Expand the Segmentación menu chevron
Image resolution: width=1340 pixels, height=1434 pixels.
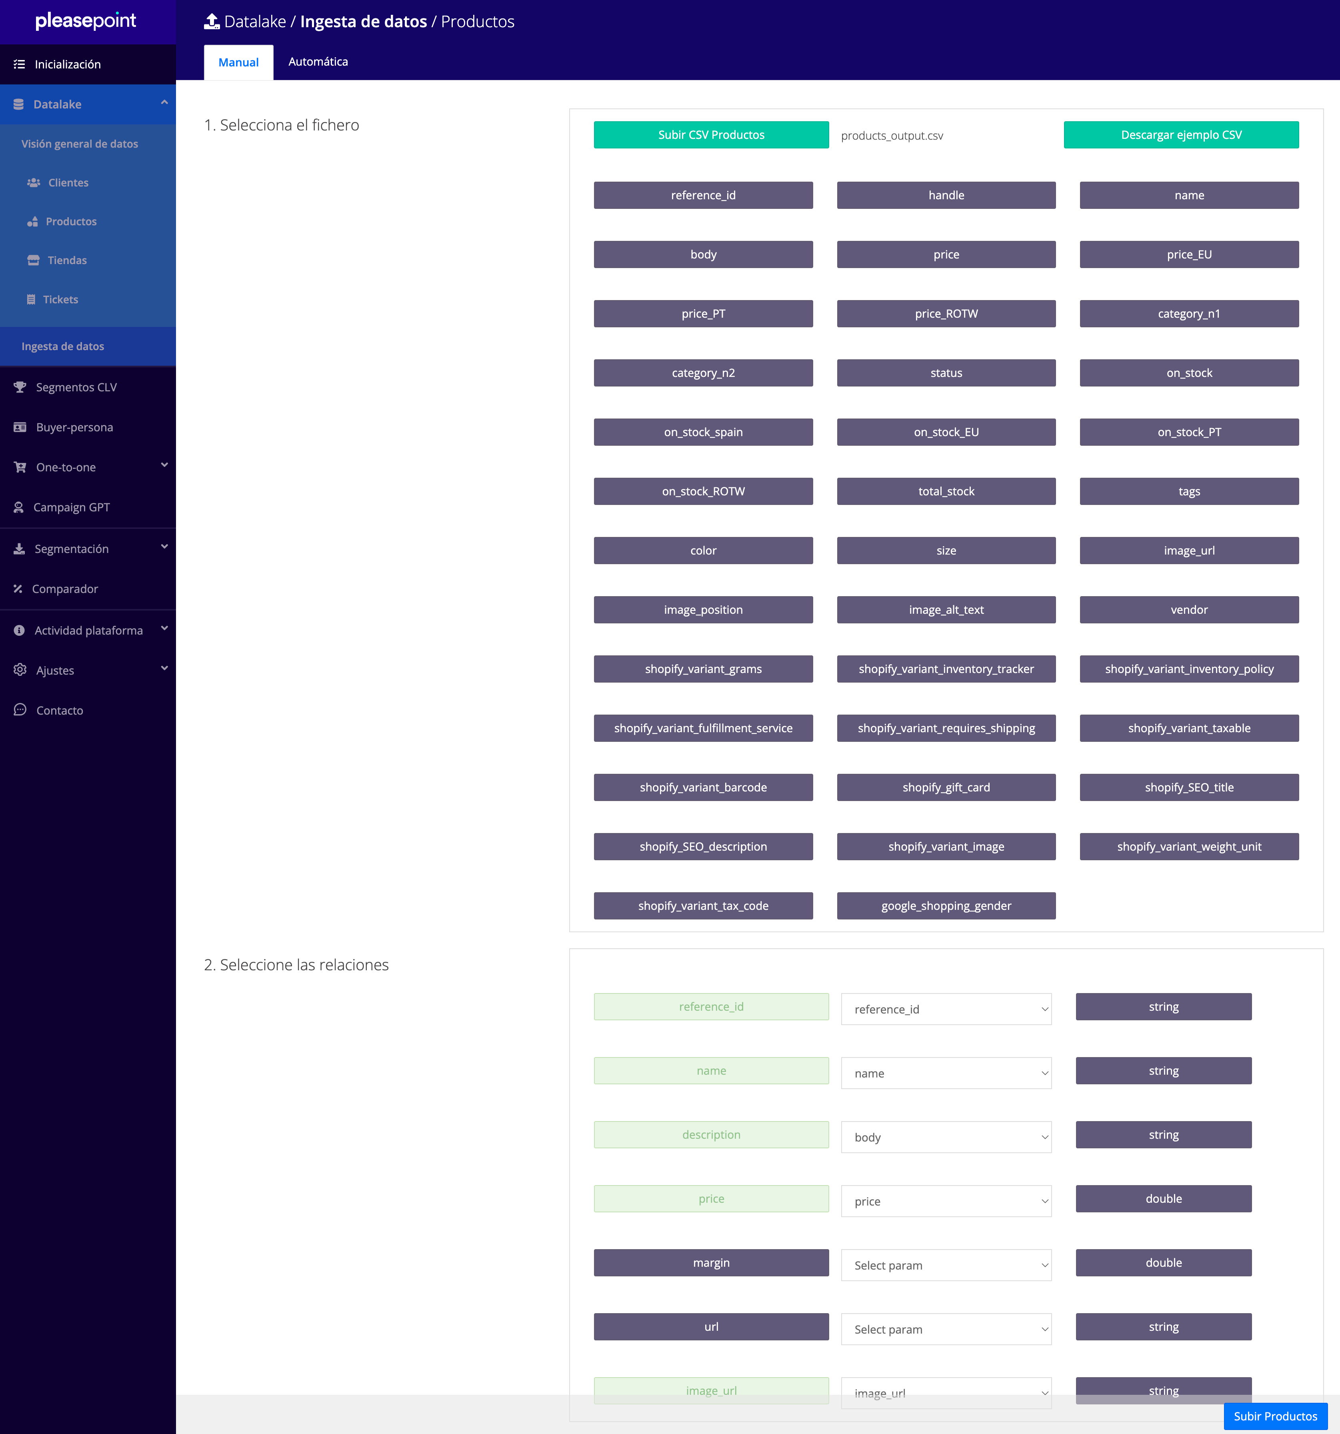[x=164, y=547]
